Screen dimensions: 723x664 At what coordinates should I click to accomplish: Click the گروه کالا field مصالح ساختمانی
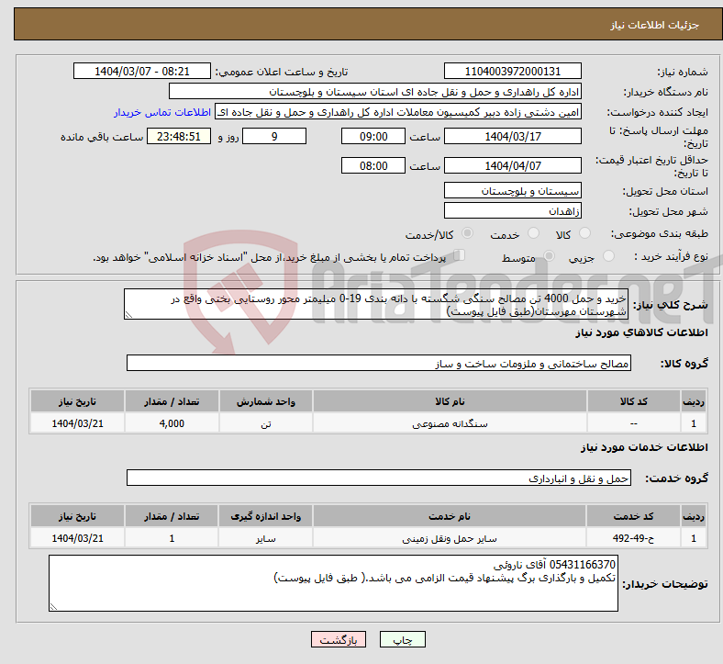coord(379,363)
